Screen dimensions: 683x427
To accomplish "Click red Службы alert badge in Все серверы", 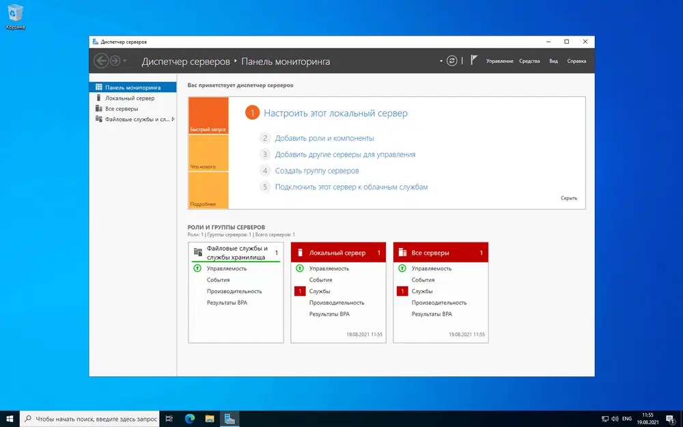I will (x=402, y=291).
